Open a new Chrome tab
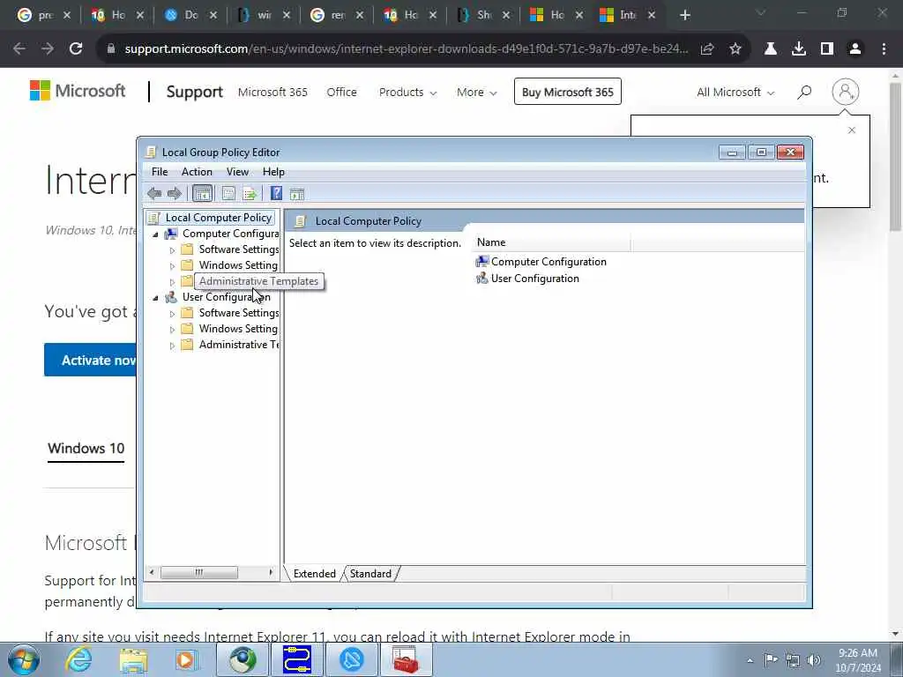 (x=684, y=16)
